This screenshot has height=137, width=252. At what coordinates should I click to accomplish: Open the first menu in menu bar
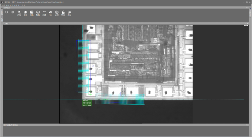tap(3, 5)
